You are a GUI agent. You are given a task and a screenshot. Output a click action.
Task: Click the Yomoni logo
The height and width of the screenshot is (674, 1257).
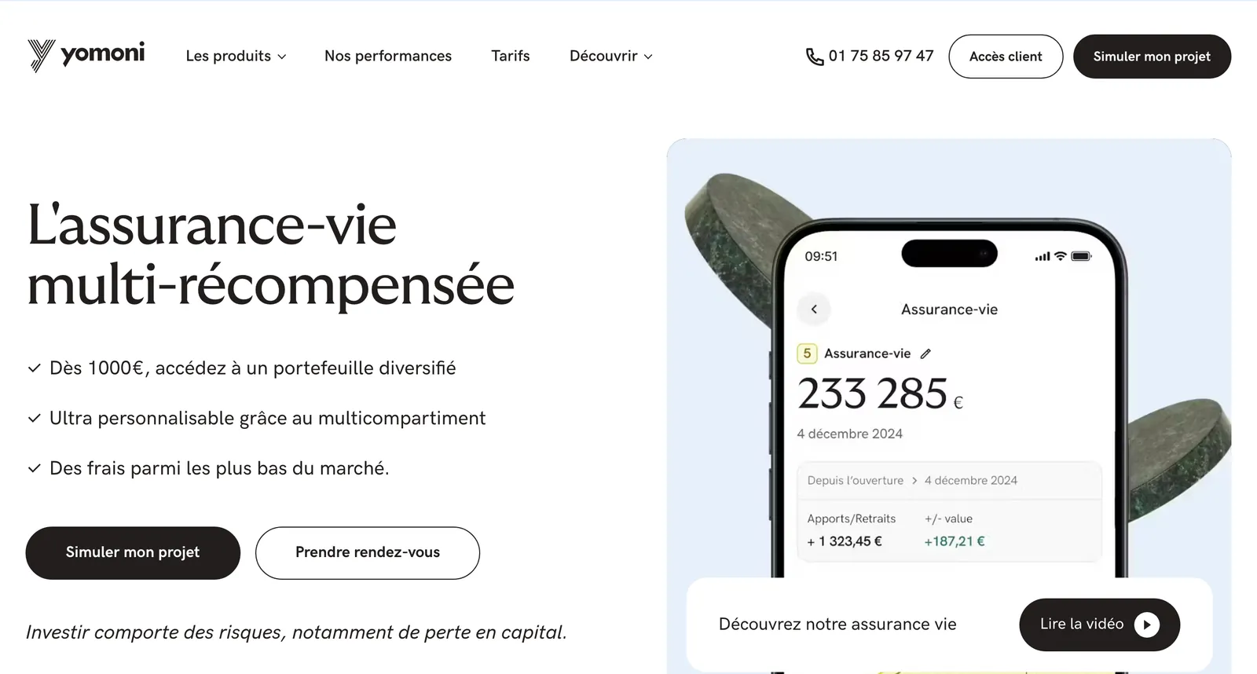(86, 55)
